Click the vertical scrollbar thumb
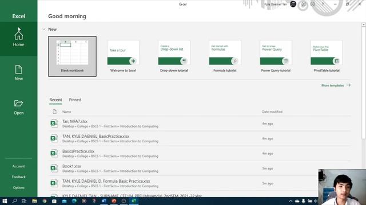The width and height of the screenshot is (366, 205). click(364, 83)
